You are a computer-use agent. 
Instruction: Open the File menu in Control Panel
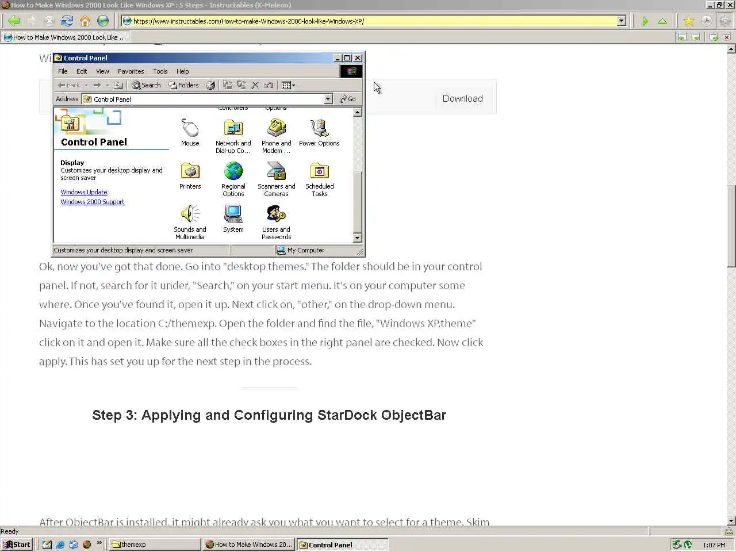pos(63,71)
